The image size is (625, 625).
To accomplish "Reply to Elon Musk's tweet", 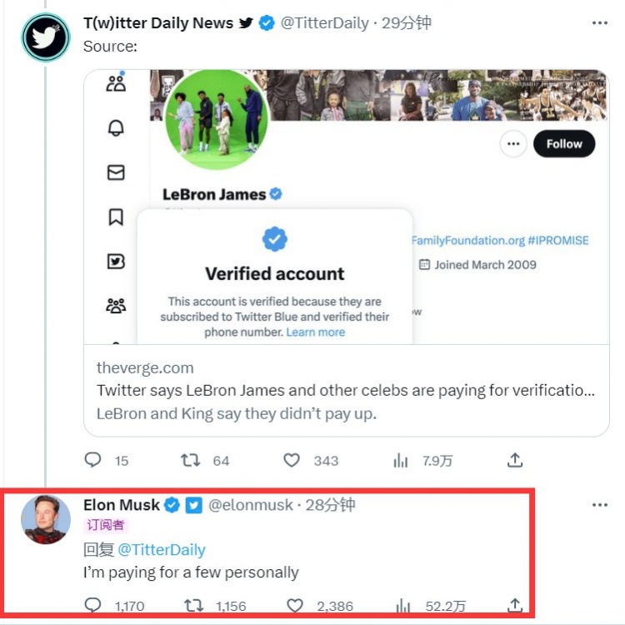I will 93,606.
